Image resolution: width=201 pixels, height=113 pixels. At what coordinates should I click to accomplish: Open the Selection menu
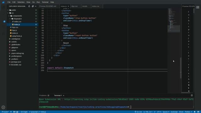21,2
